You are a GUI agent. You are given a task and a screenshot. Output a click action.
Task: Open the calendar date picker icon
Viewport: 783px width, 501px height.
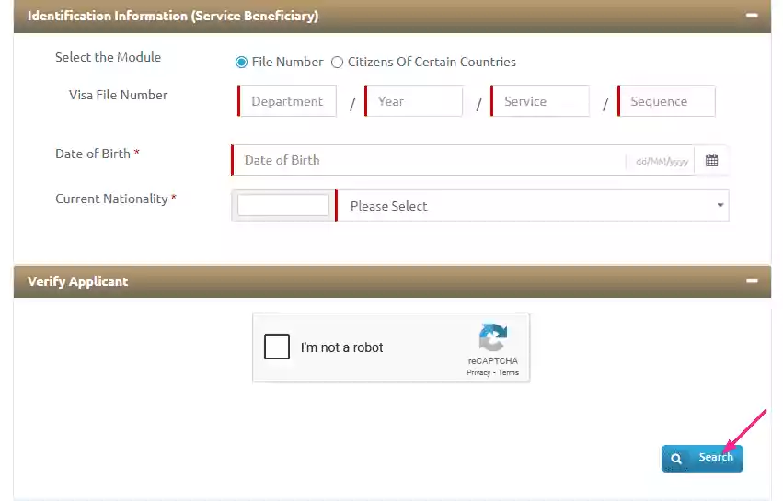[711, 160]
